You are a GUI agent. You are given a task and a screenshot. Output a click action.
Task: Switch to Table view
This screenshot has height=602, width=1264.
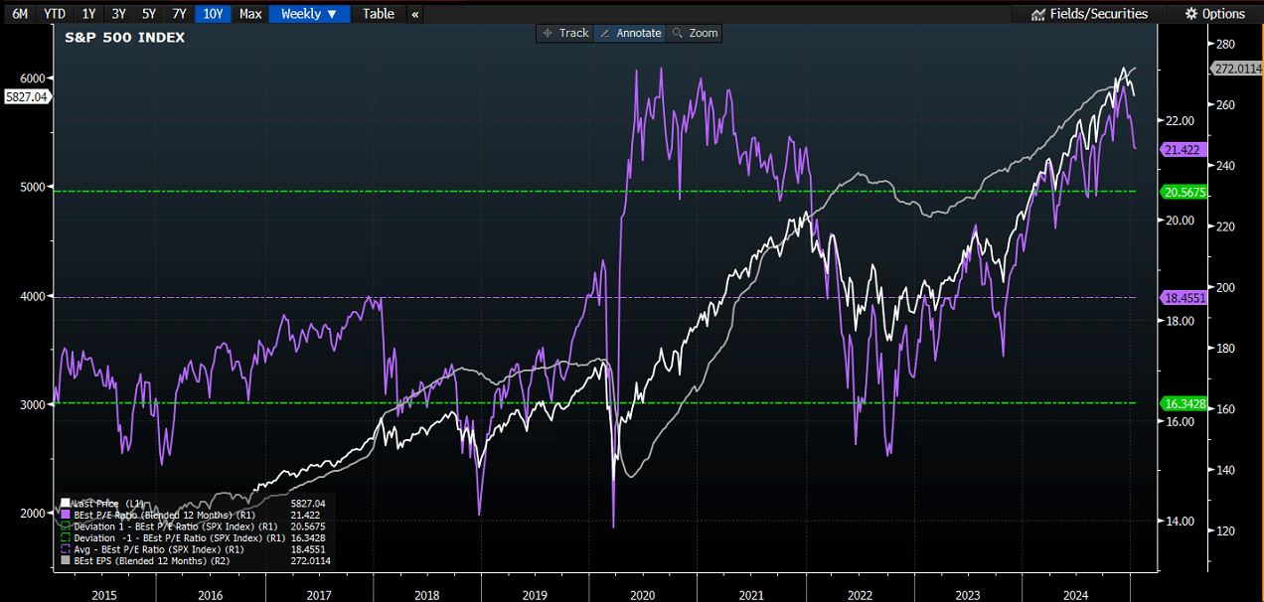[379, 14]
